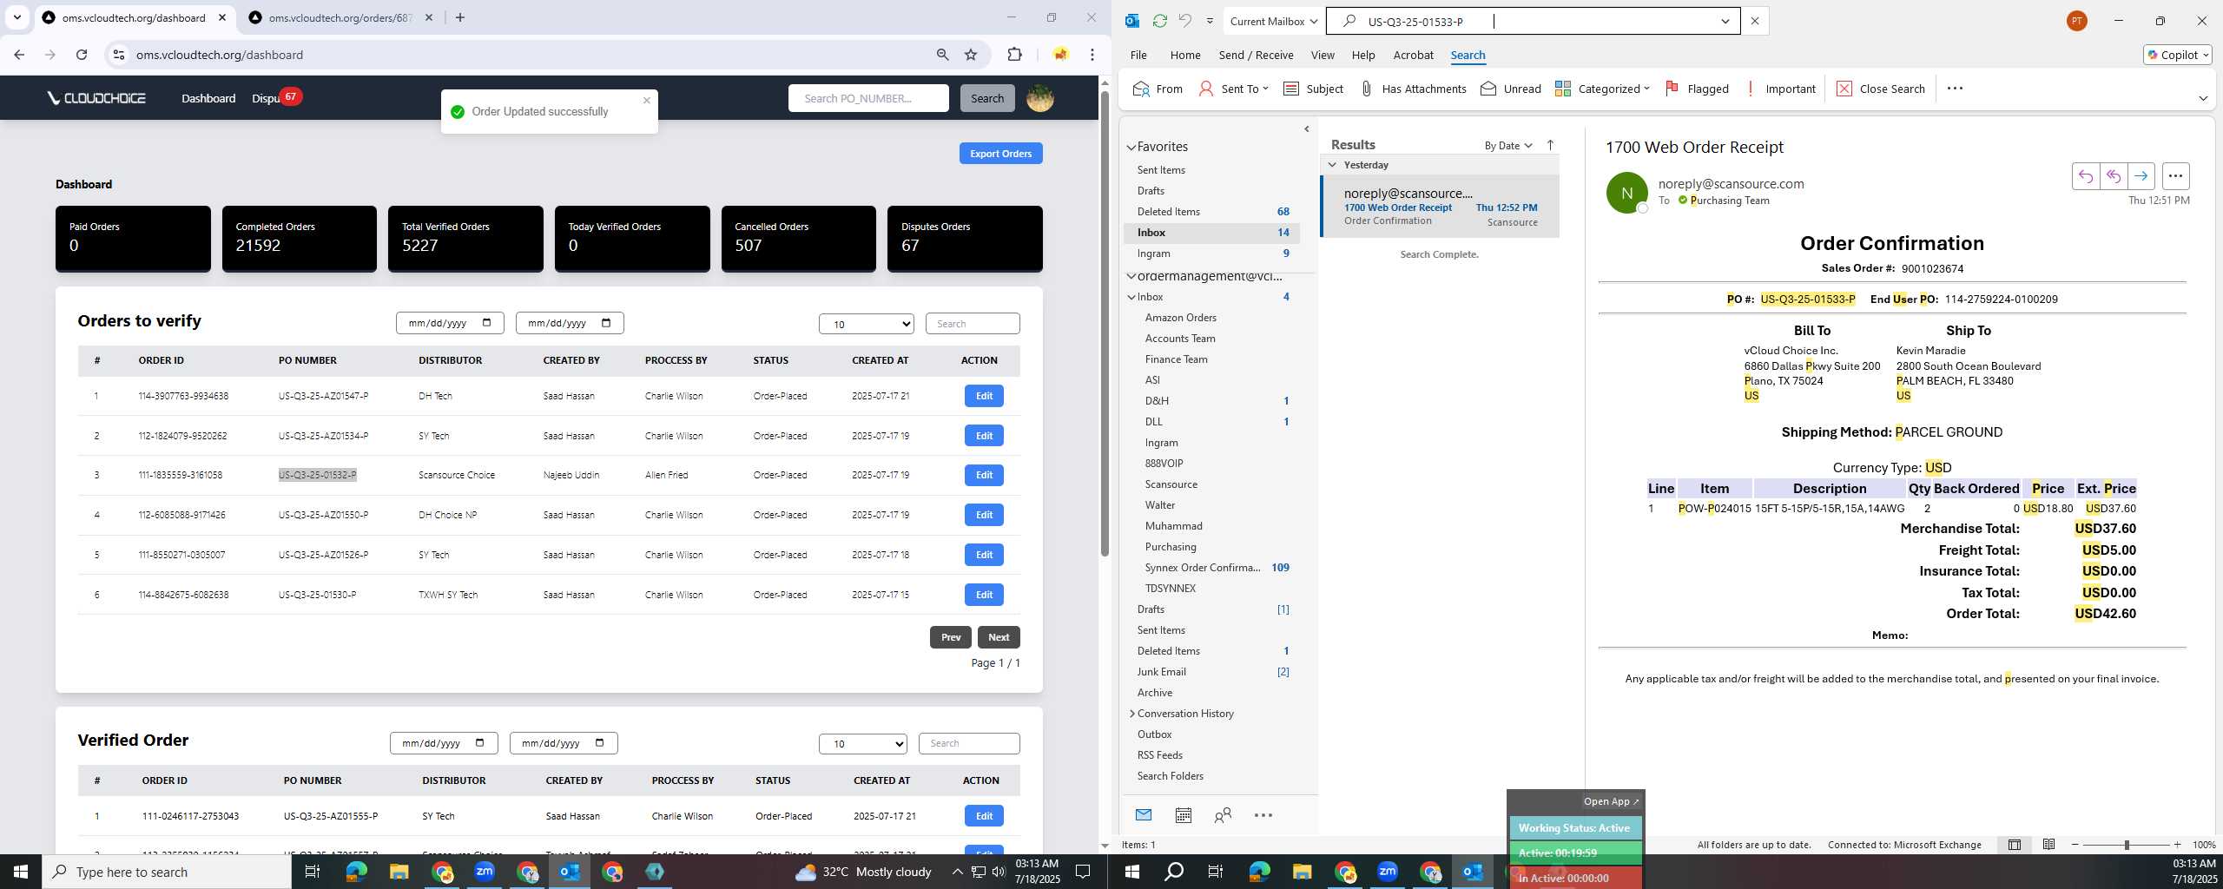Click the Subject search filter
This screenshot has width=2223, height=889.
coord(1312,89)
